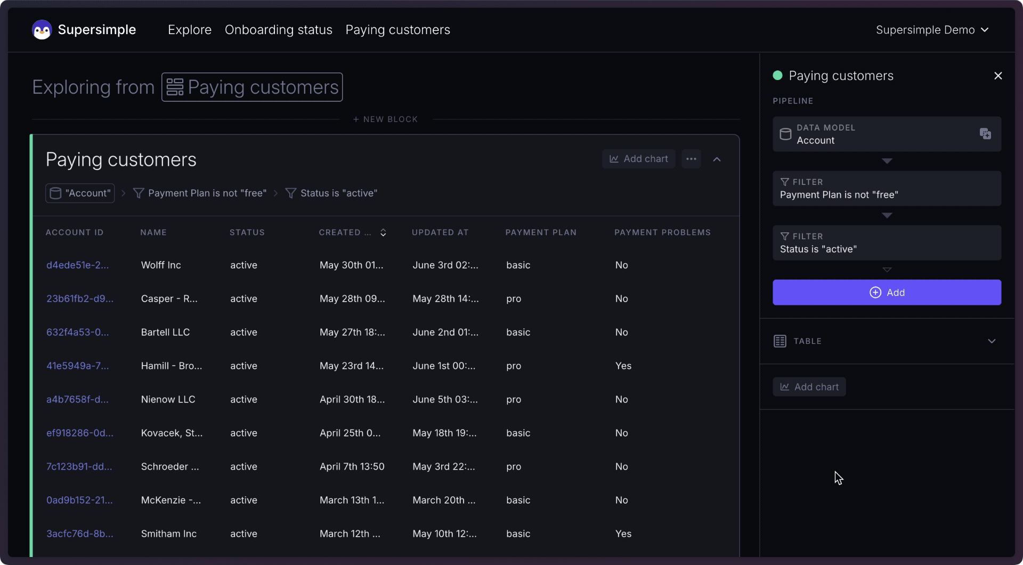Click the funnel icon on the Payment Plan filter card
Viewport: 1023px width, 565px height.
[784, 182]
